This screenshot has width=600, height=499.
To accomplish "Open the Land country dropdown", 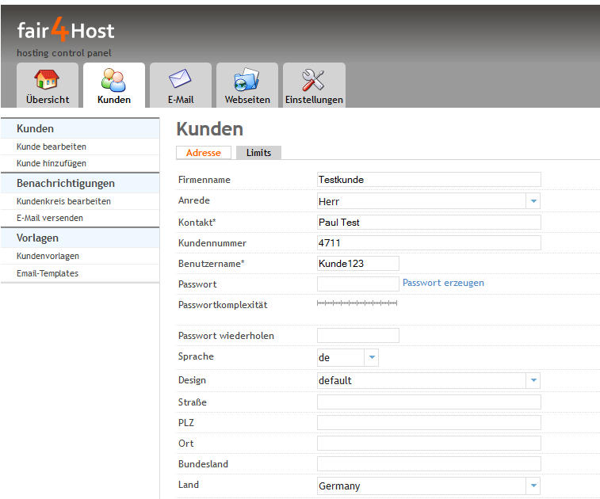I will click(533, 486).
